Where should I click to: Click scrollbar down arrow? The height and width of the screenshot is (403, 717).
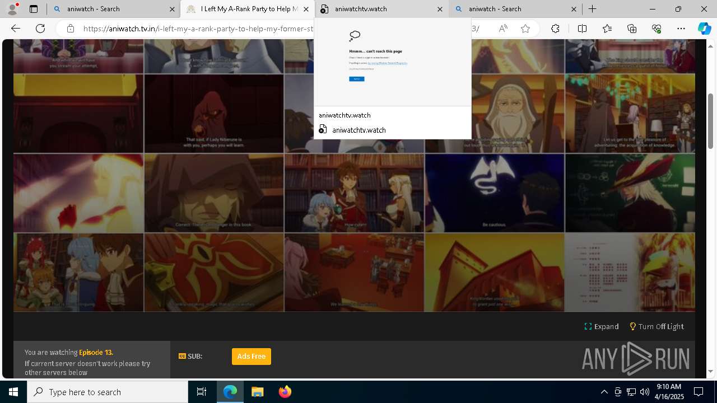[x=711, y=371]
